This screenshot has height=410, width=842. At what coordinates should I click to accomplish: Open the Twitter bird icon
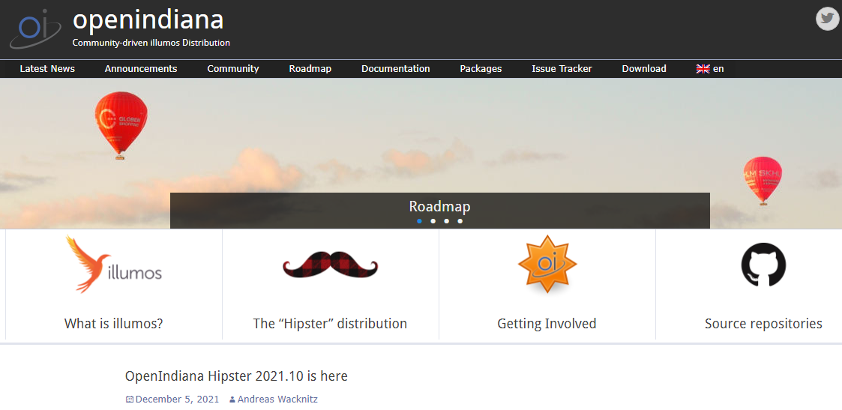[x=827, y=19]
